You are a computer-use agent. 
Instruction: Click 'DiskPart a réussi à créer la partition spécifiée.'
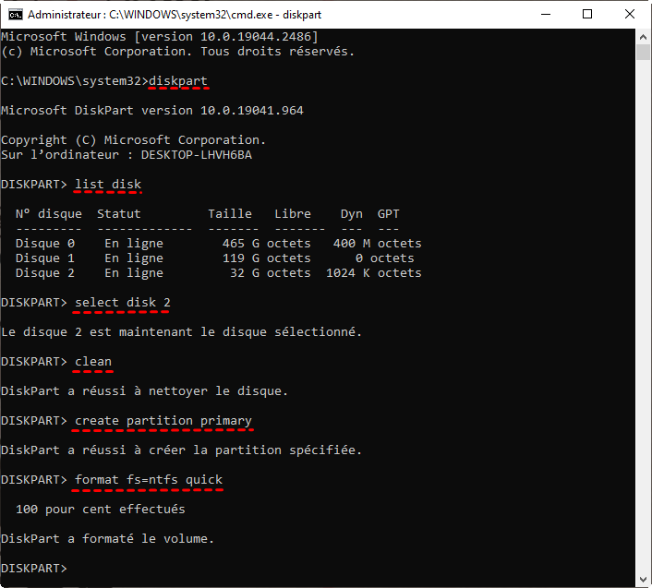point(181,450)
